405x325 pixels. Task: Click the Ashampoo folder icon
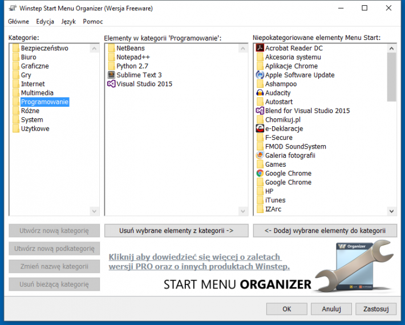[x=260, y=84]
